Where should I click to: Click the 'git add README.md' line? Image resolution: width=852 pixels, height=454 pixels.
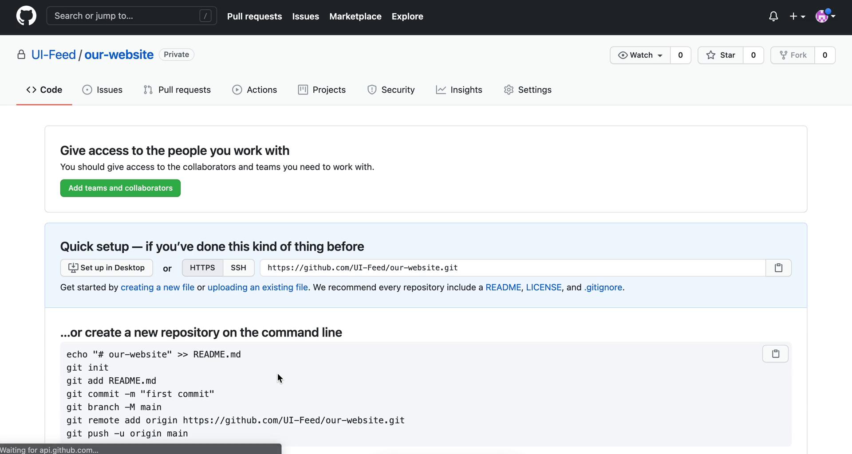coord(111,381)
